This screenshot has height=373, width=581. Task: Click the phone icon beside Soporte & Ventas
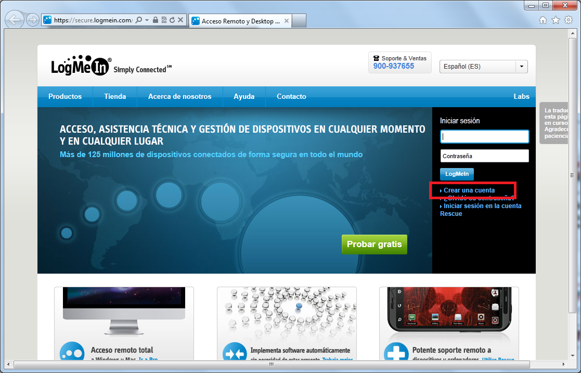pyautogui.click(x=378, y=58)
